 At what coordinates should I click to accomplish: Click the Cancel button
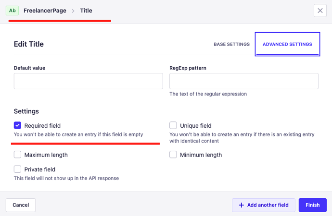point(21,205)
